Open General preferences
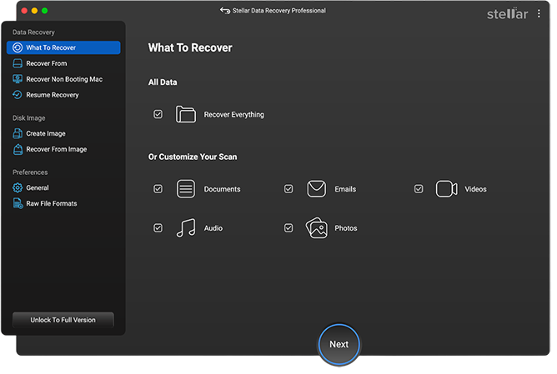Viewport: 557px width, 374px height. tap(63, 187)
